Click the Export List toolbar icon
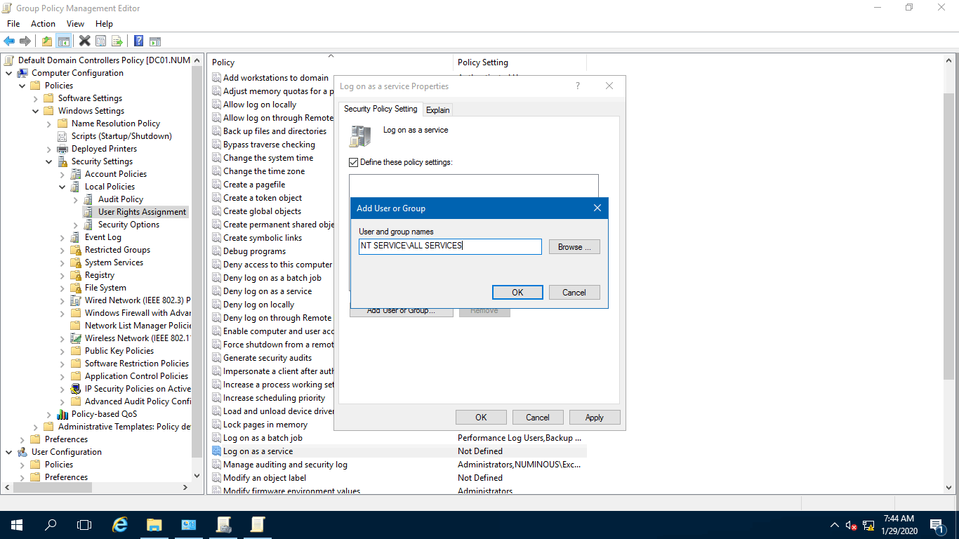The height and width of the screenshot is (539, 959). tap(117, 41)
